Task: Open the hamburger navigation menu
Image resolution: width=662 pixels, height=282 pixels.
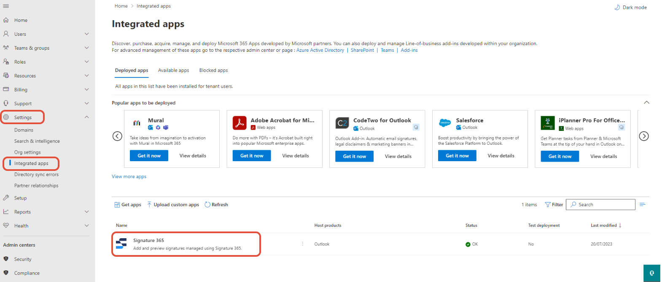Action: click(6, 6)
